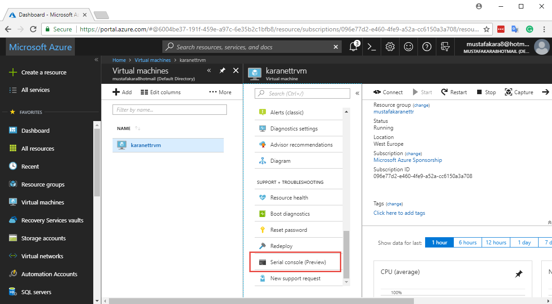The width and height of the screenshot is (552, 304).
Task: Launch Cloud Shell from top bar
Action: (x=372, y=47)
